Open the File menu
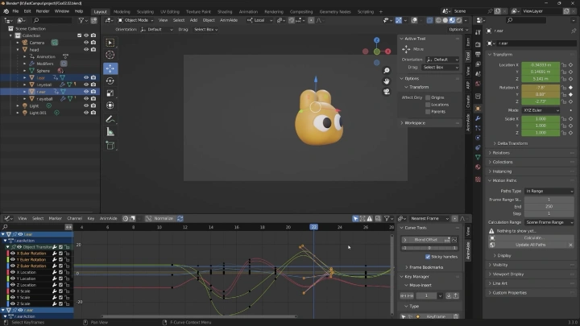Image resolution: width=580 pixels, height=326 pixels. [15, 11]
